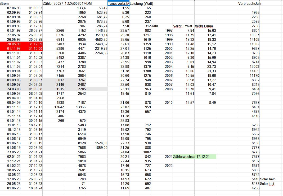The image size is (283, 196).
Task: Select the green 'Zählerwechsel 17.12.21' cell
Action: [x=194, y=157]
